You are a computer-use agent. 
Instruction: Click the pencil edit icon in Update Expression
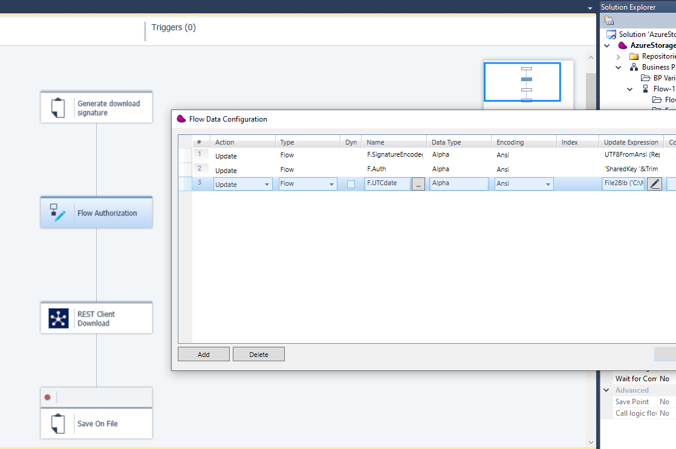654,183
